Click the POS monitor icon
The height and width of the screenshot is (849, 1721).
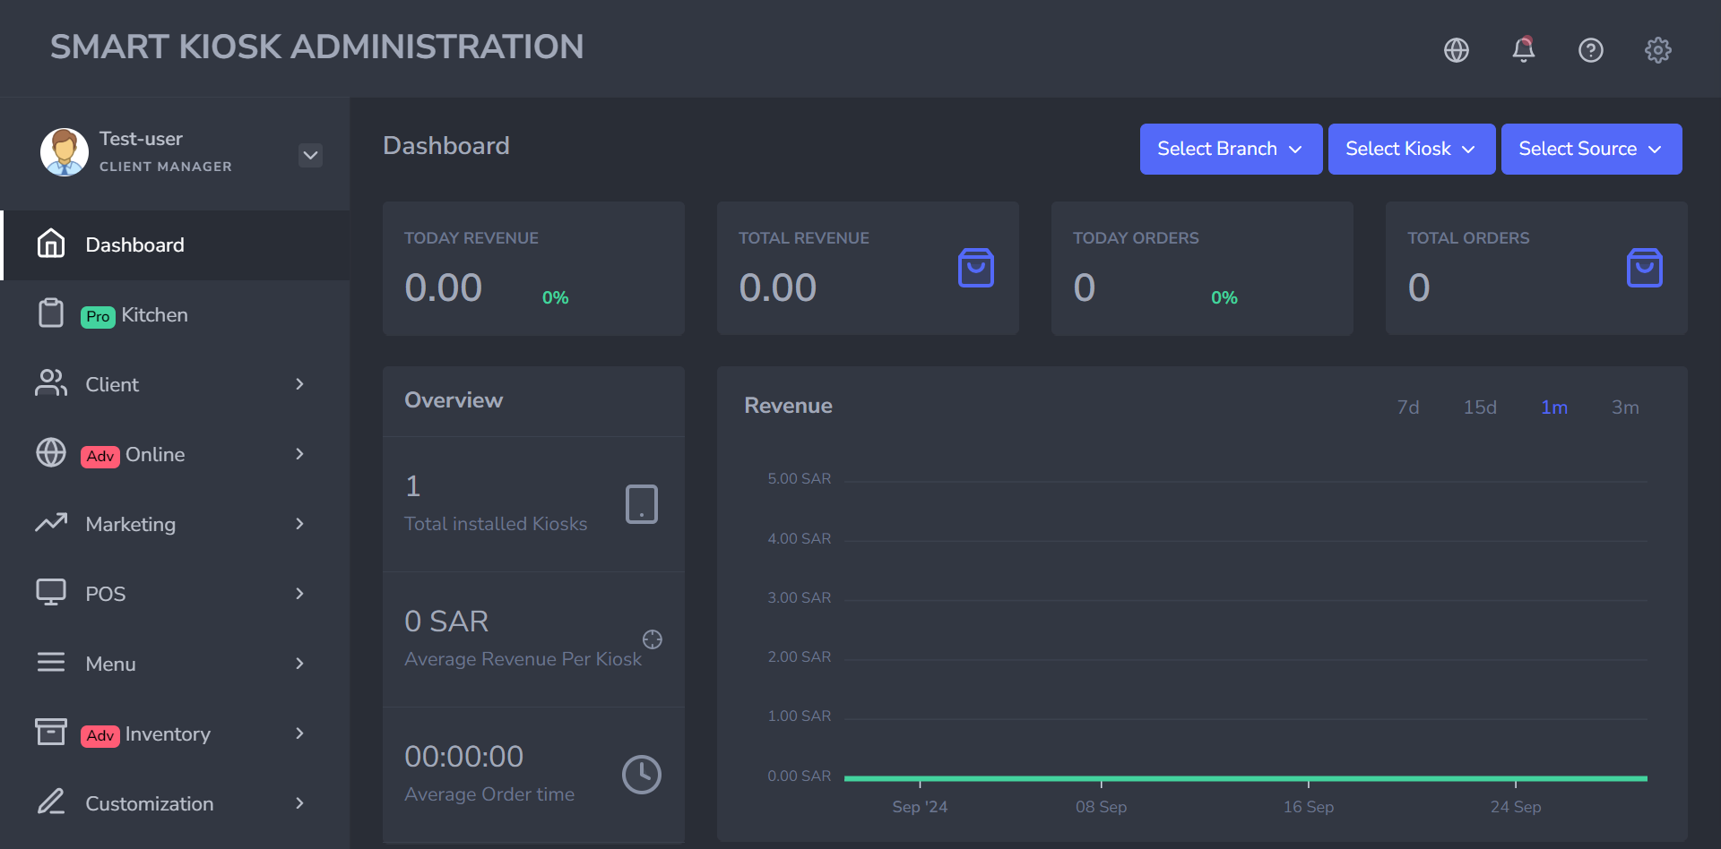51,592
